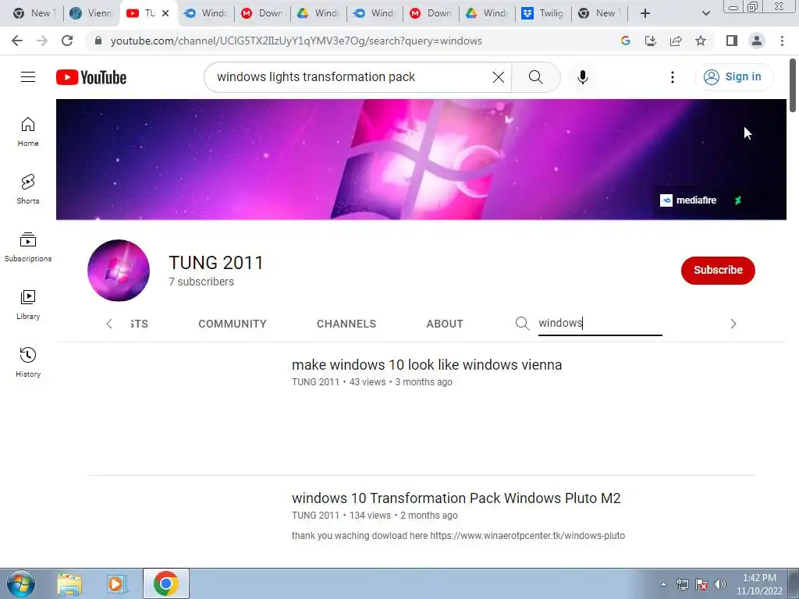The height and width of the screenshot is (599, 799).
Task: Run search with the magnifier button
Action: click(535, 77)
